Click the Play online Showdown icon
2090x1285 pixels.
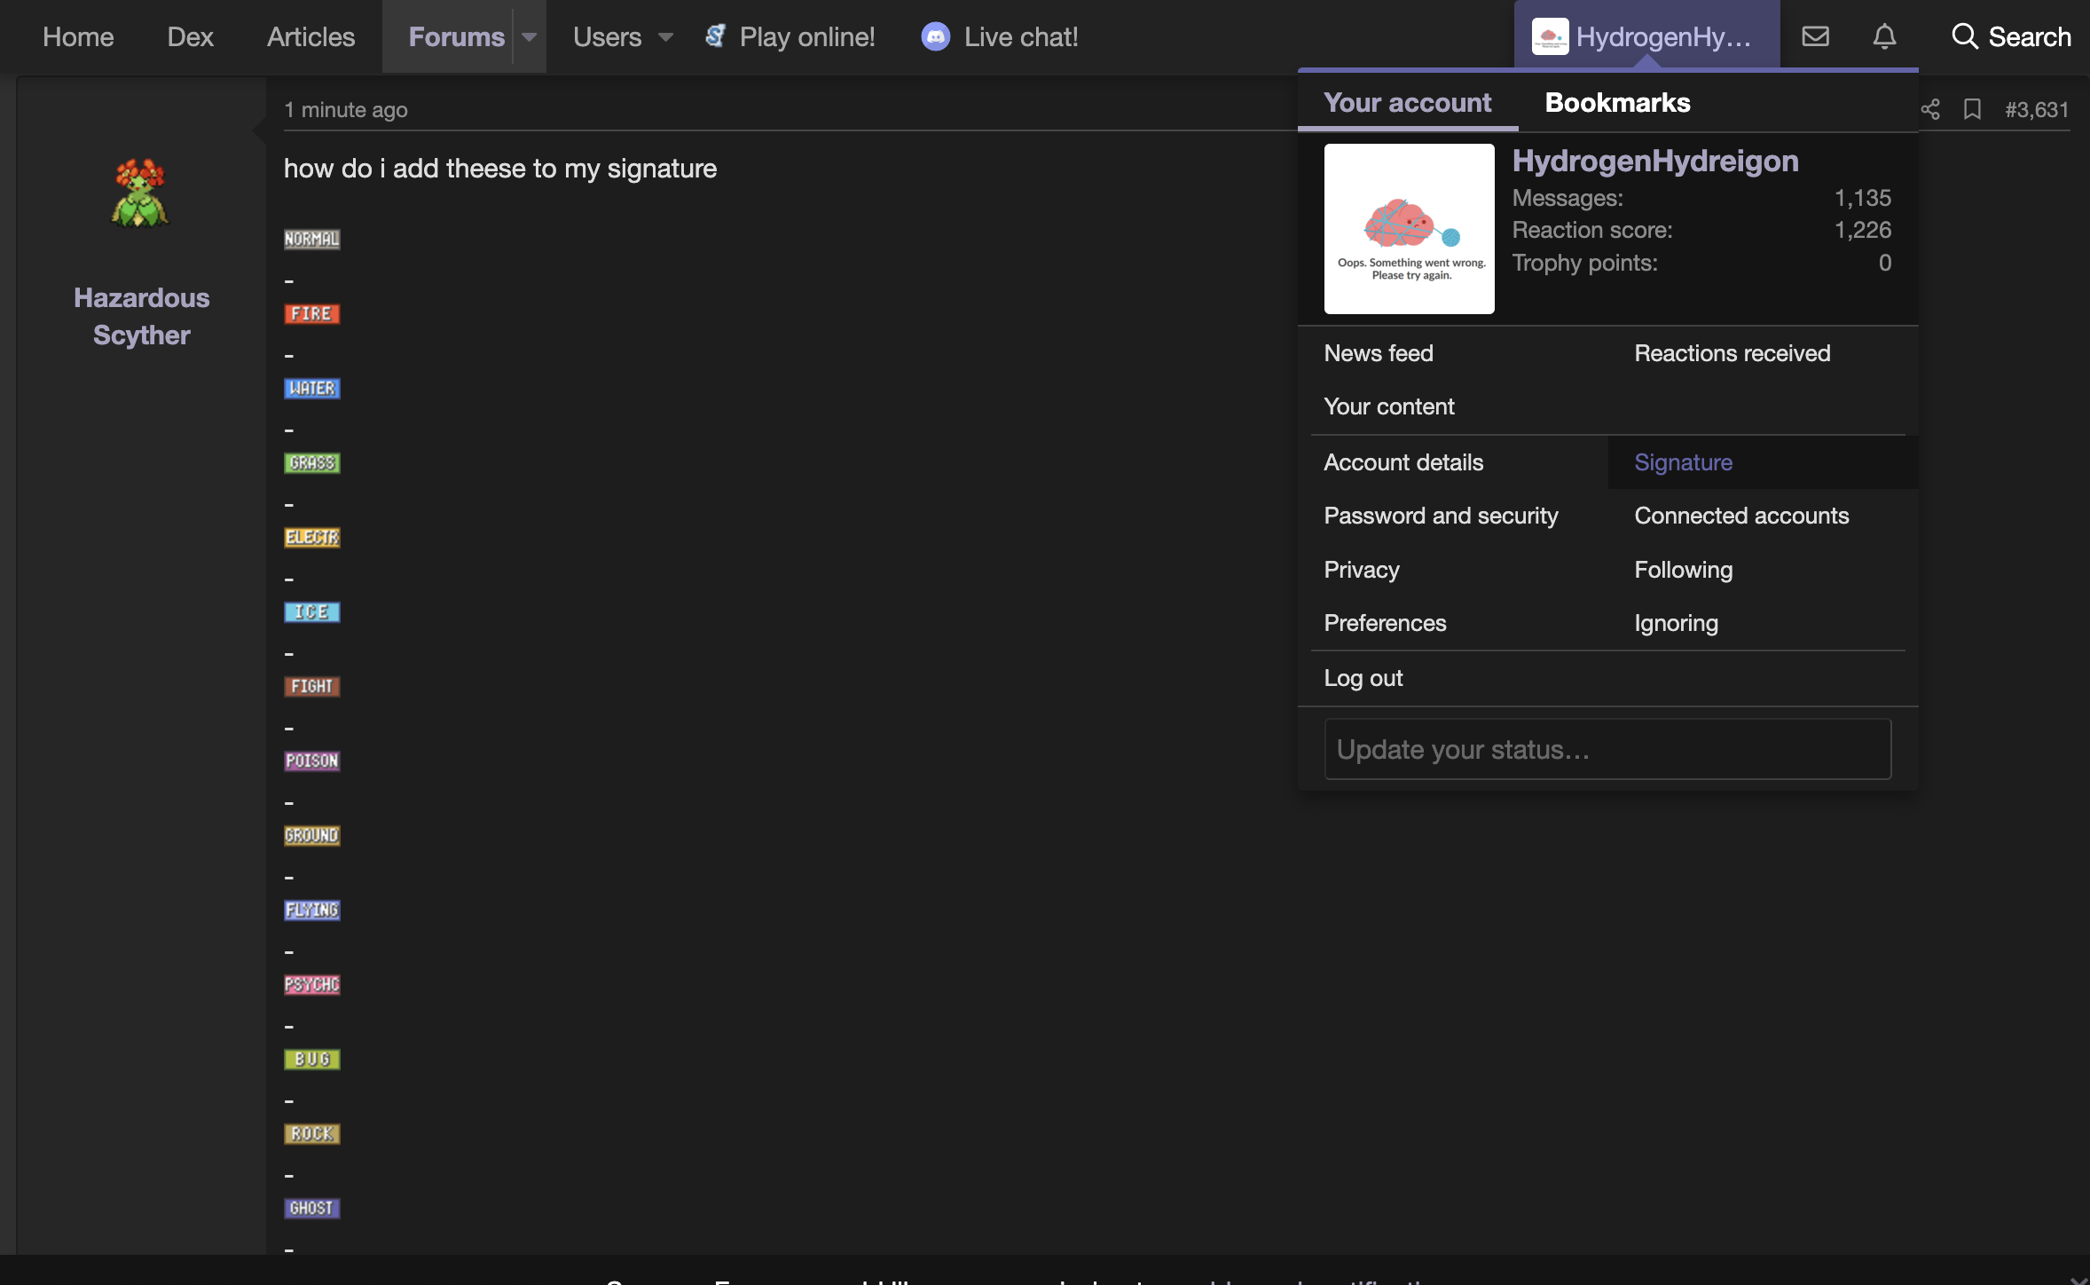[715, 36]
